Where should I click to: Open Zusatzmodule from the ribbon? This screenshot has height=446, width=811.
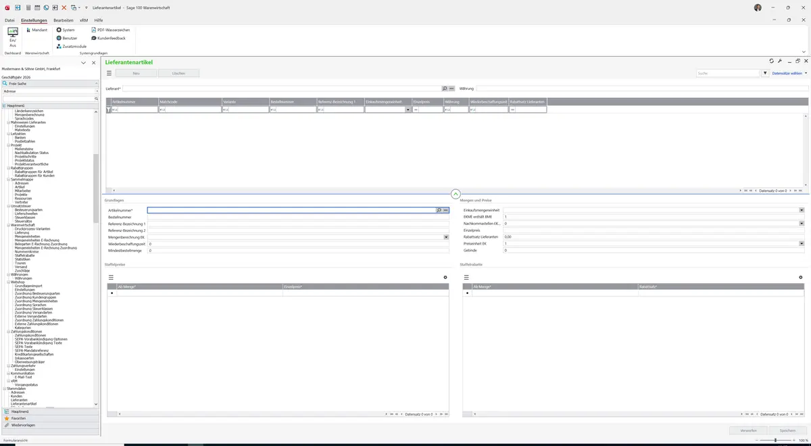tap(71, 47)
